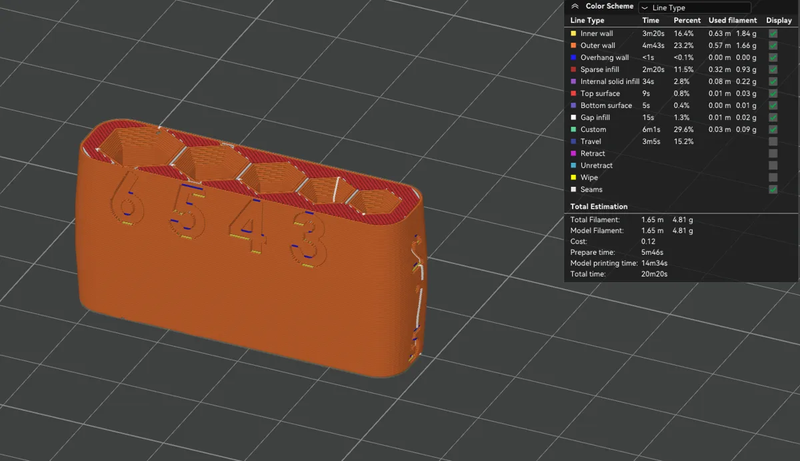Viewport: 800px width, 461px height.
Task: Click the white Gap infill color swatch
Action: point(573,117)
